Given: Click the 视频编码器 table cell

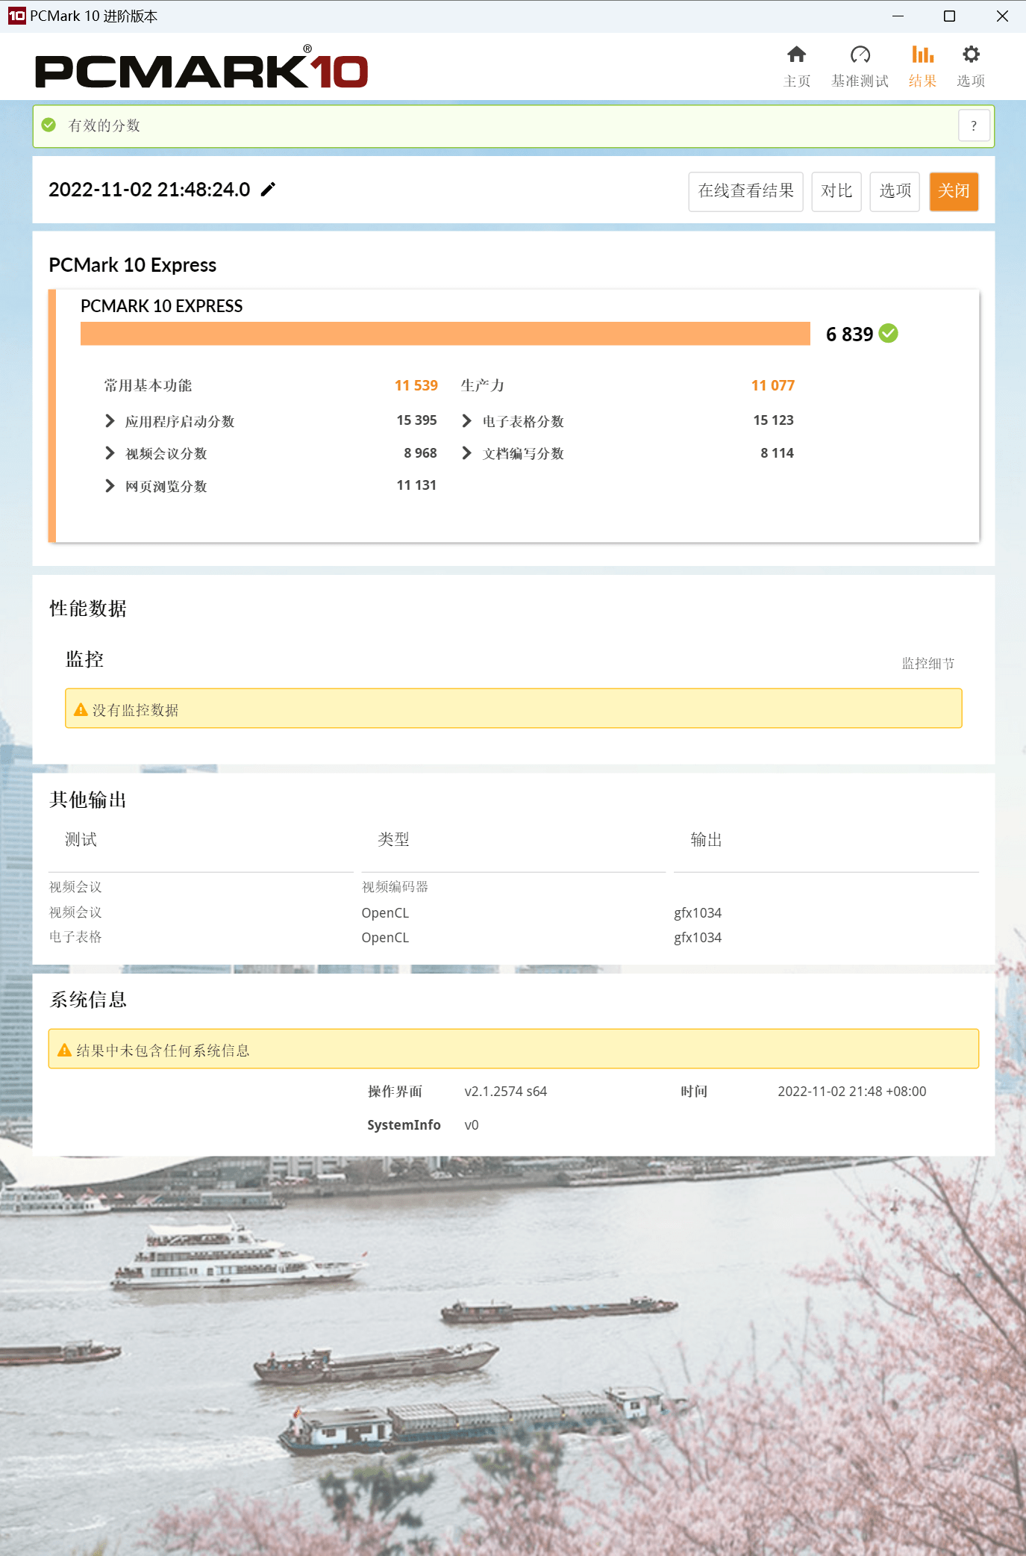Looking at the screenshot, I should (395, 886).
